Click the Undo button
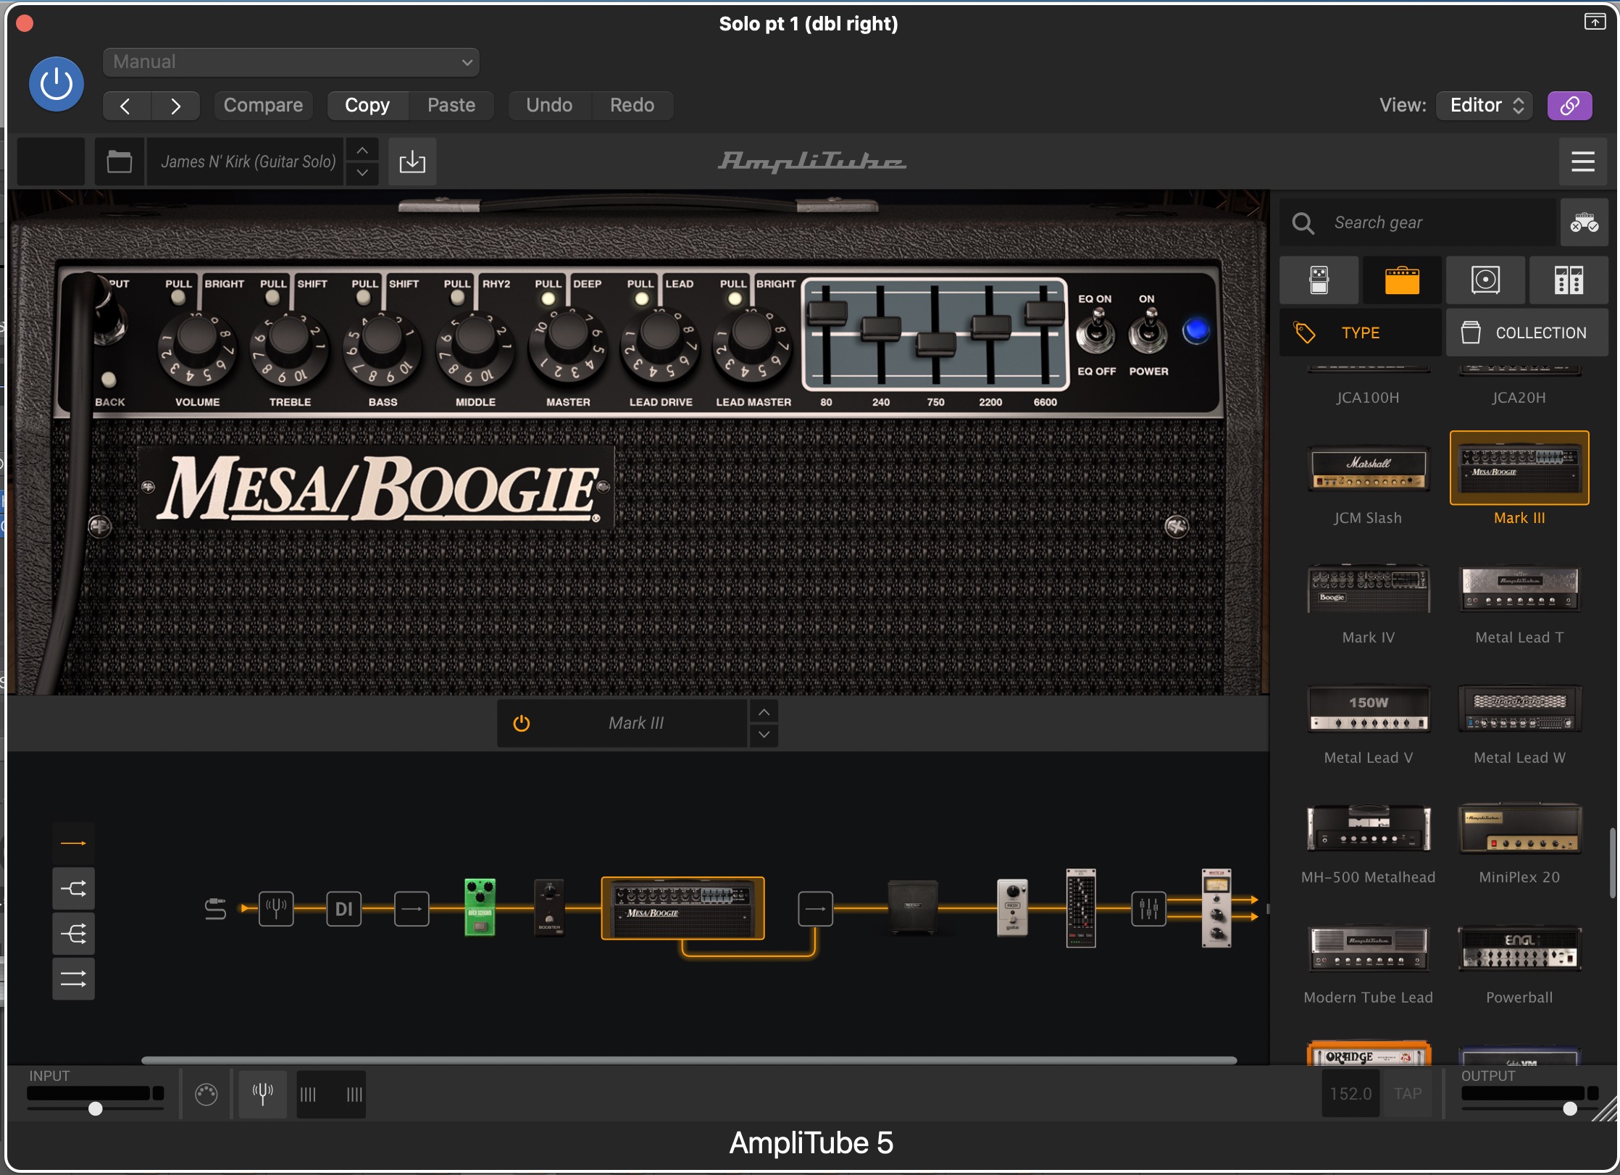This screenshot has height=1175, width=1620. (549, 106)
